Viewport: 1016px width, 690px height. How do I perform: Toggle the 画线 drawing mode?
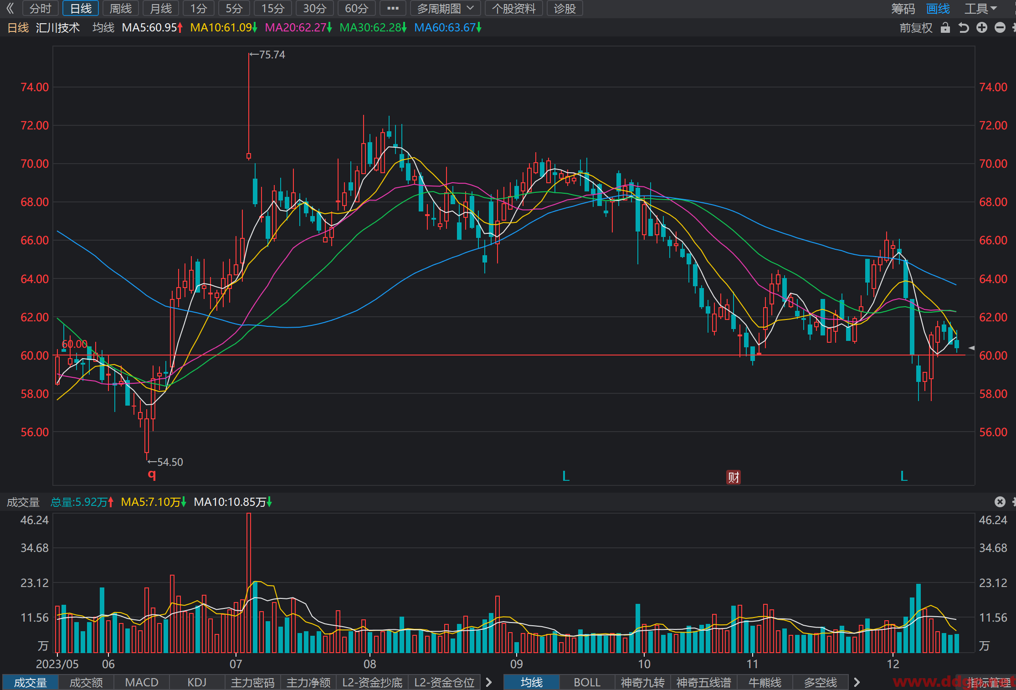pos(938,8)
